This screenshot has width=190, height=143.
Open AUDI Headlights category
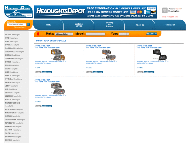(11, 38)
